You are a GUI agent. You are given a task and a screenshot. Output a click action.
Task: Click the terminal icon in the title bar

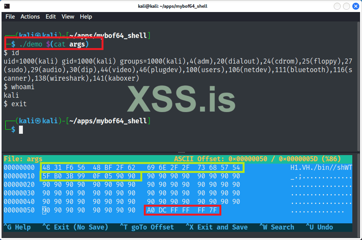(6, 6)
